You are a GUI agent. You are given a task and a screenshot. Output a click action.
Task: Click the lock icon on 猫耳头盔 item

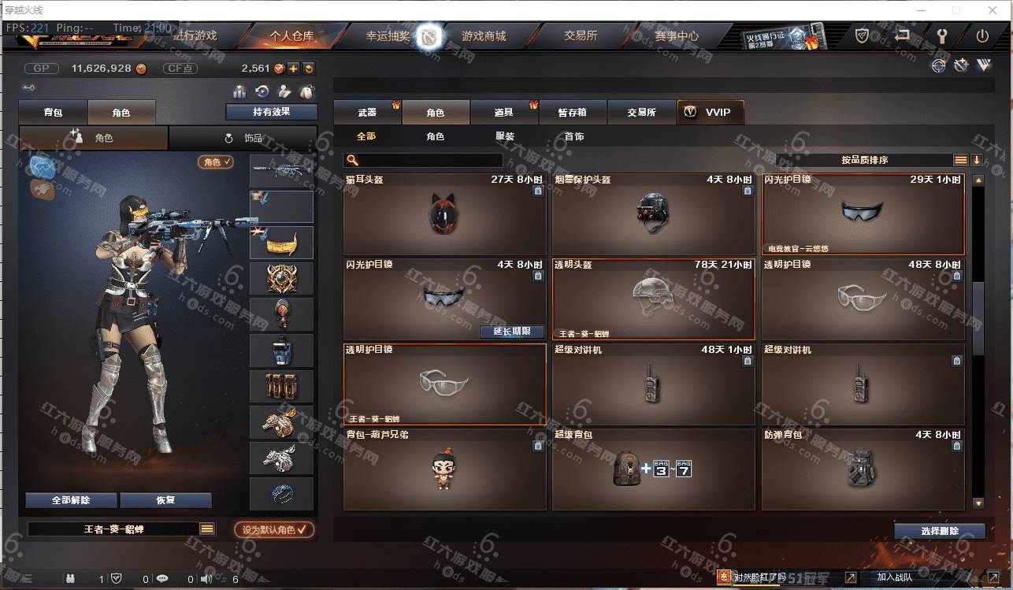point(538,191)
